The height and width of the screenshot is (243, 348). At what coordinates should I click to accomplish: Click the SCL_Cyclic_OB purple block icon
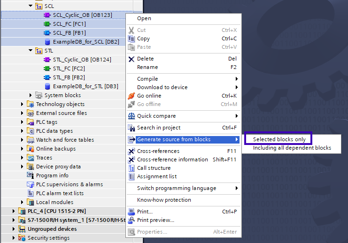pos(47,15)
